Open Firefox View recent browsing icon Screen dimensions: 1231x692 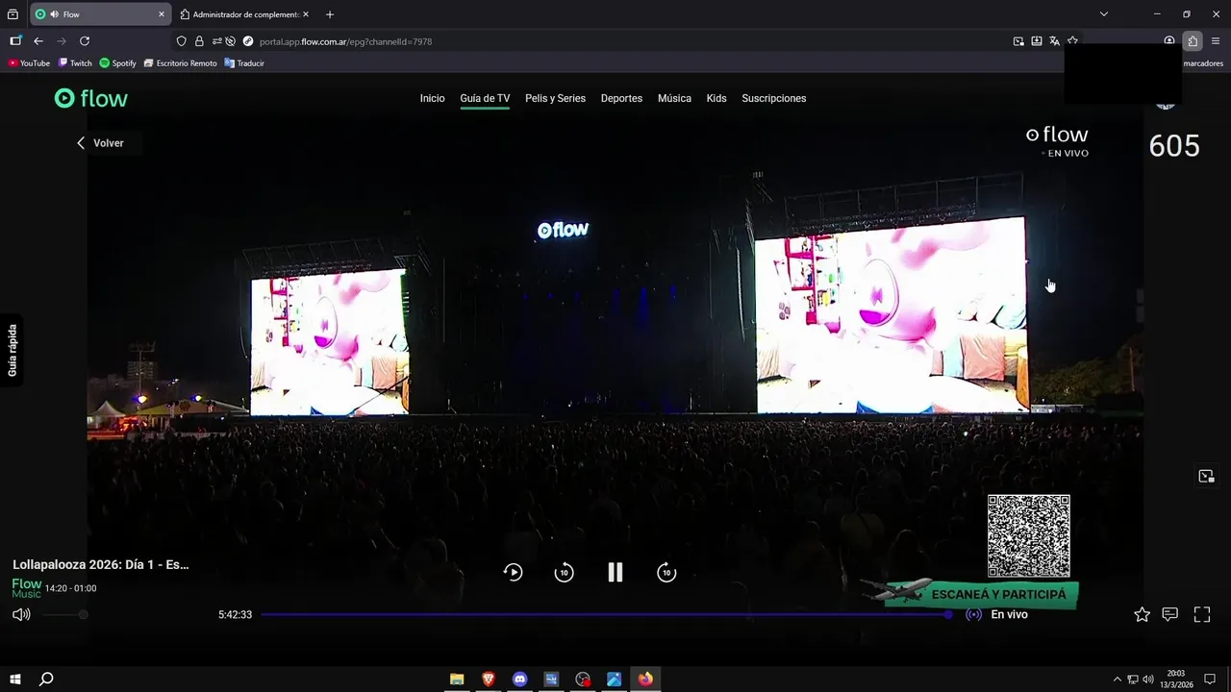pyautogui.click(x=13, y=14)
